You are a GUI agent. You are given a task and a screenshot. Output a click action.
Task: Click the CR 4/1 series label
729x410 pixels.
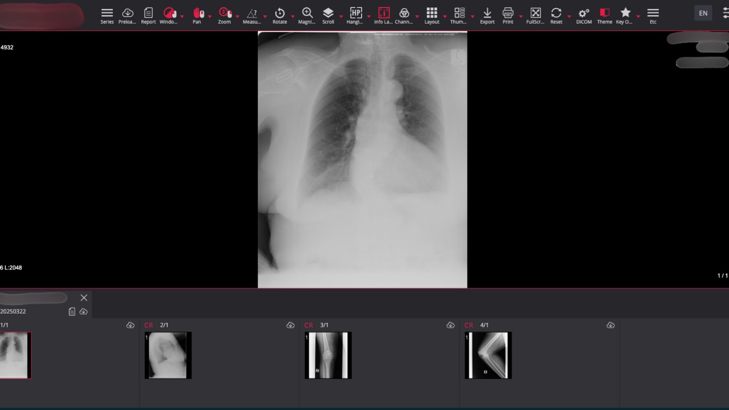click(476, 325)
